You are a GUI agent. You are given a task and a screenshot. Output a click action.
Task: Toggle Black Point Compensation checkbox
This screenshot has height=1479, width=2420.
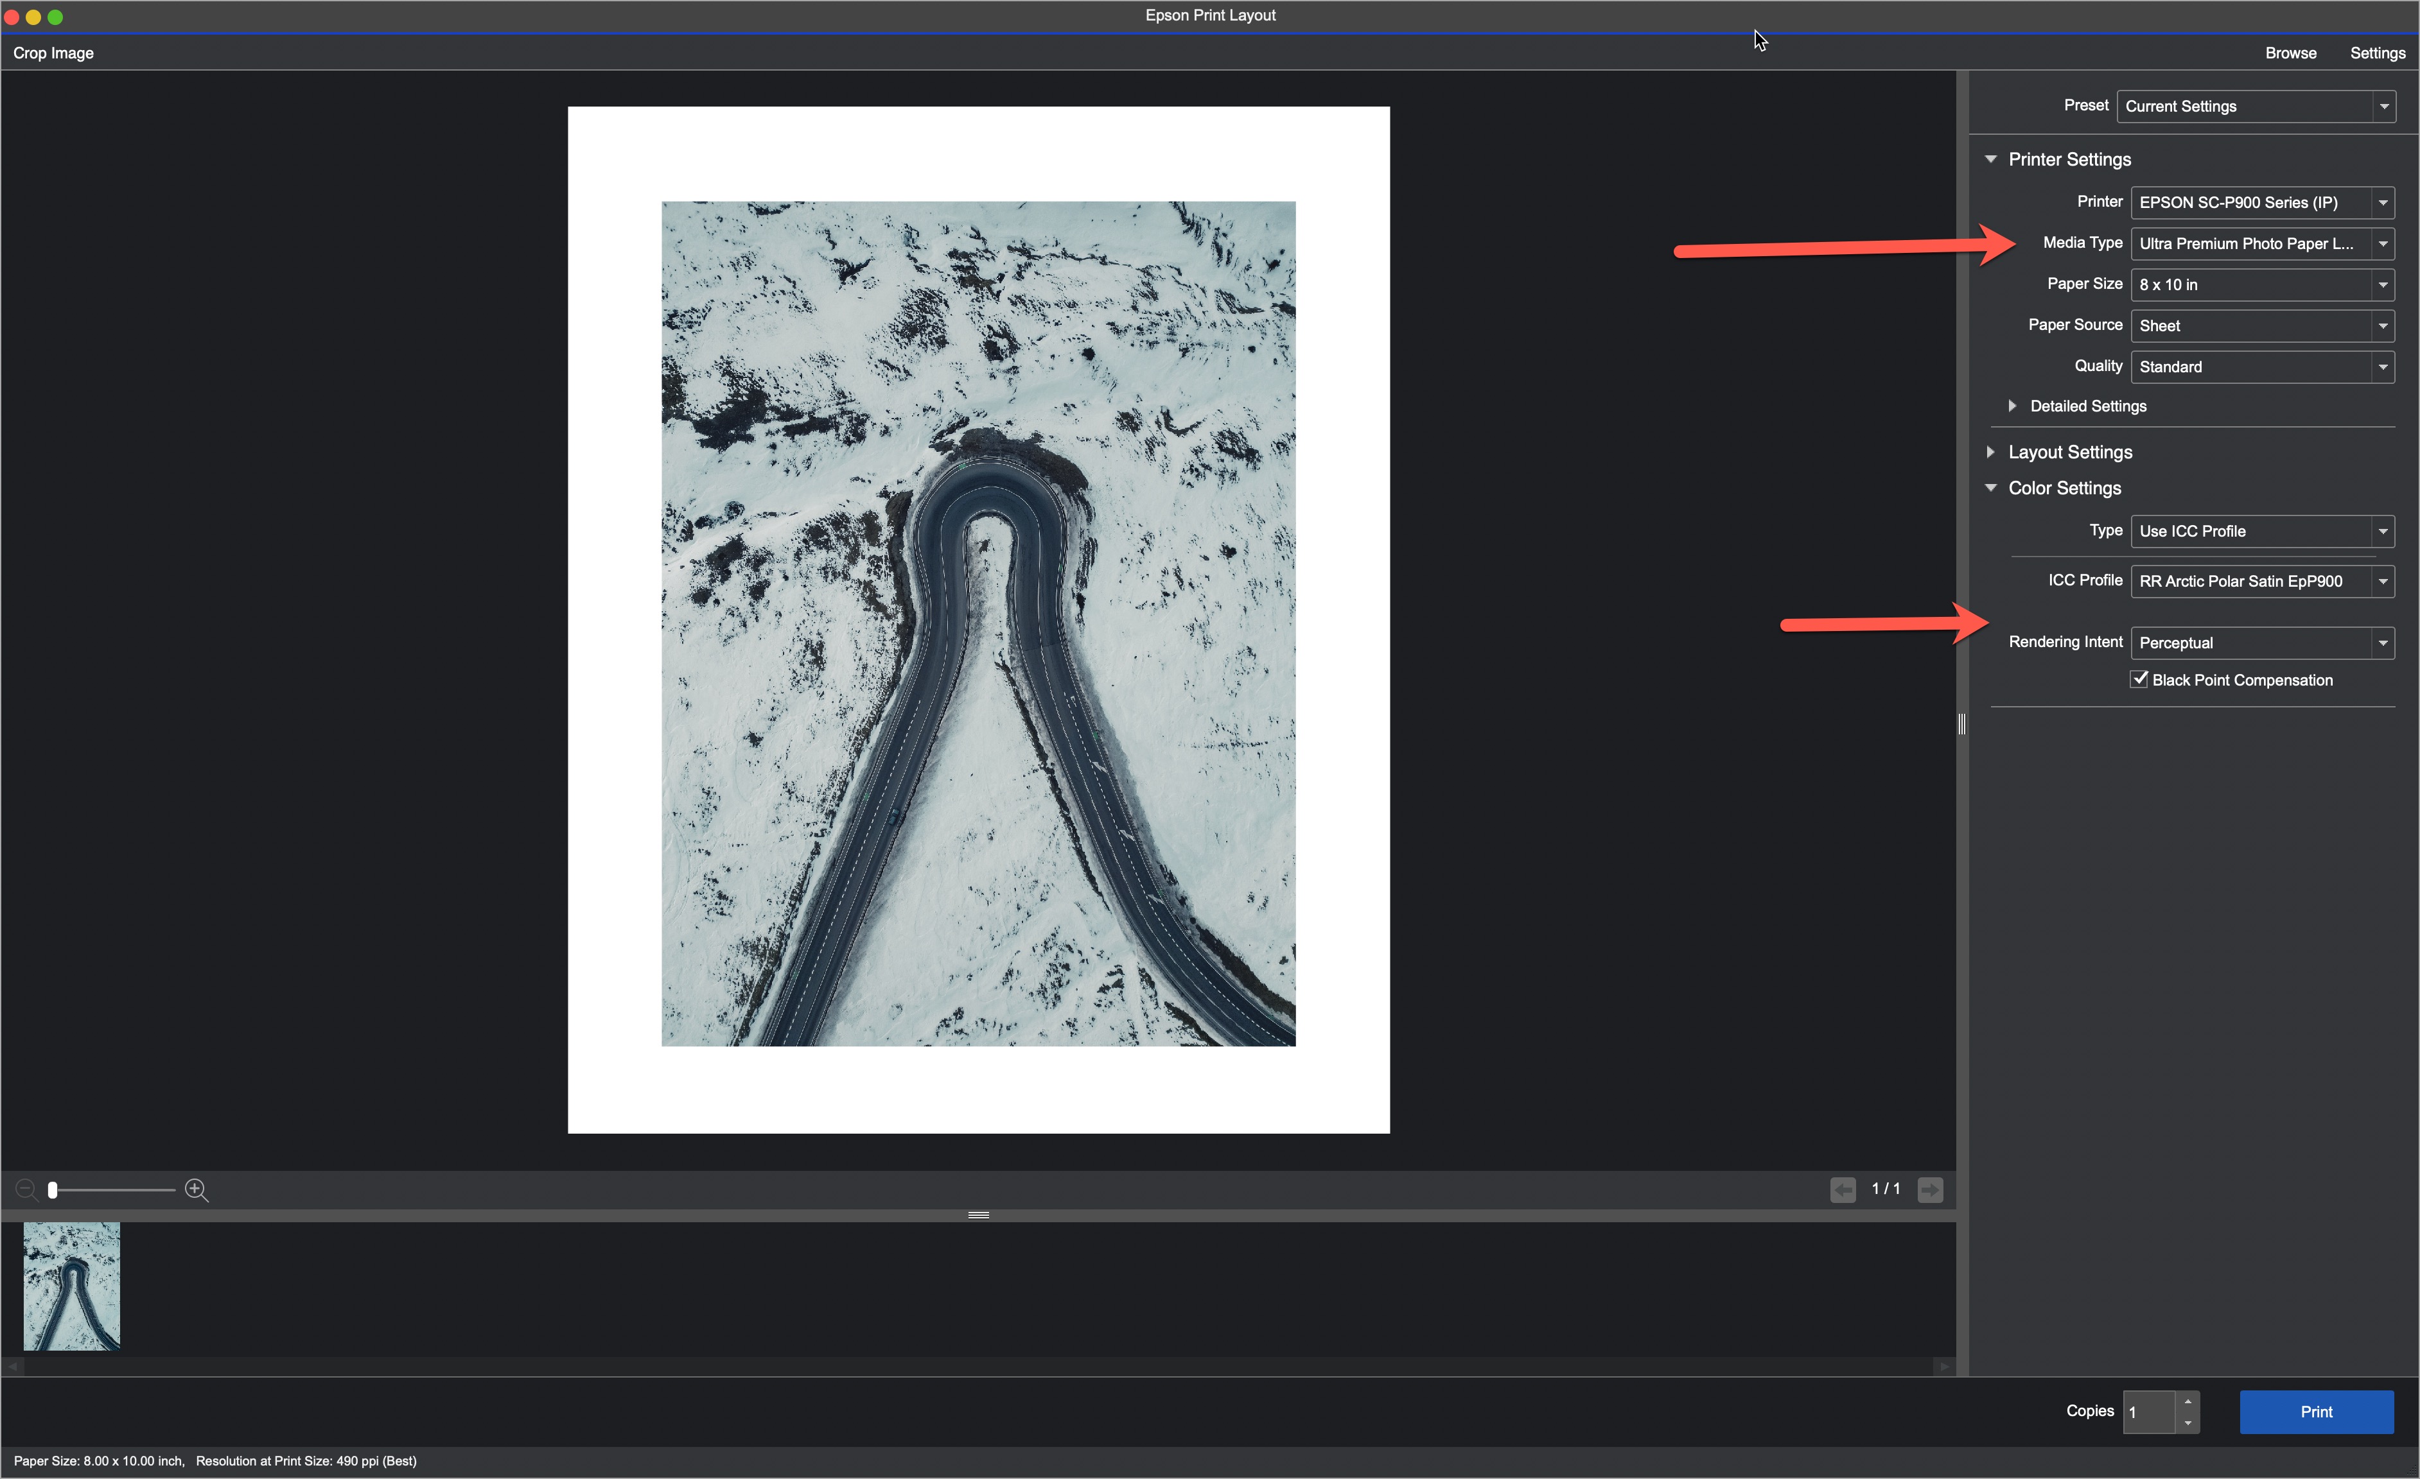2138,679
